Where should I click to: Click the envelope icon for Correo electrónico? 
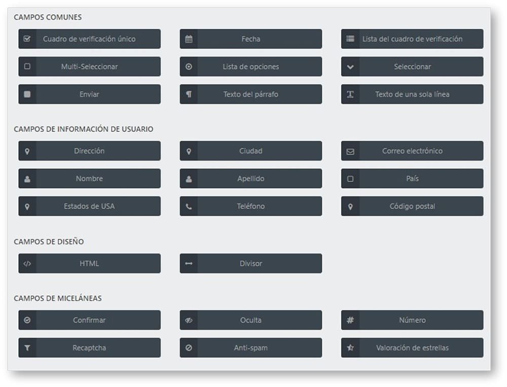point(350,151)
